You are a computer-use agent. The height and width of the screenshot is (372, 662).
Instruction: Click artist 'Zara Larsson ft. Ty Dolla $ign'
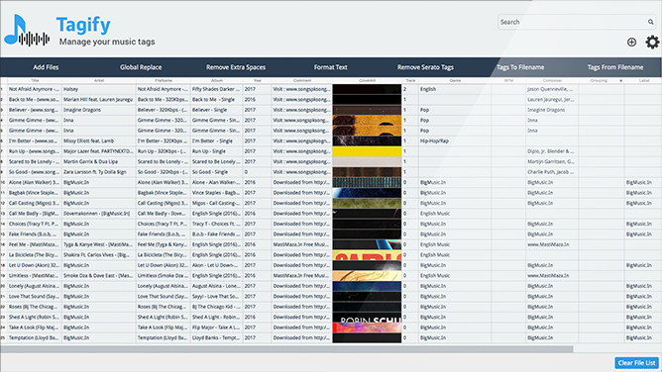99,172
